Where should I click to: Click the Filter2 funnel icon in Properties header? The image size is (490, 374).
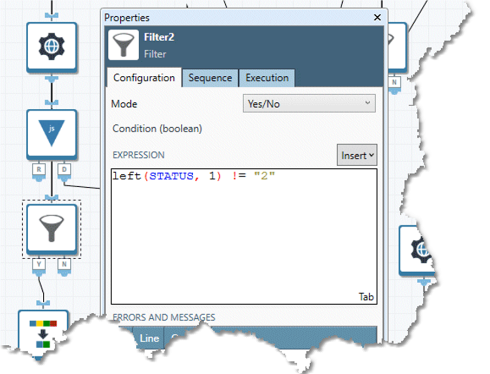tap(123, 45)
